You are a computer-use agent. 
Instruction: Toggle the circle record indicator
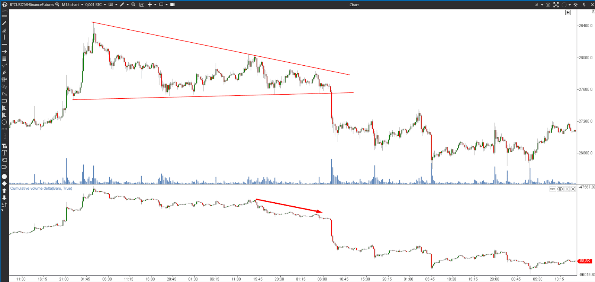click(564, 4)
